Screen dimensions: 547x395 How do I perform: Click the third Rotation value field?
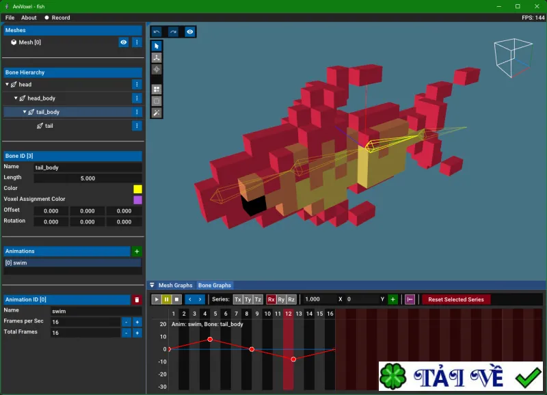(x=124, y=221)
